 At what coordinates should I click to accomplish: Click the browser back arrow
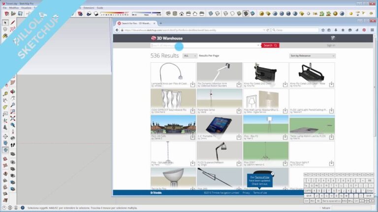click(x=117, y=30)
